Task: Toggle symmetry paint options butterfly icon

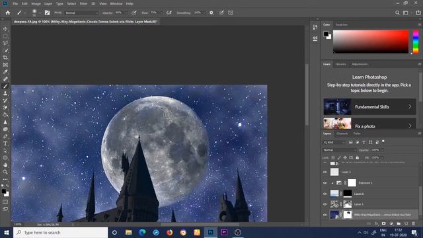Action: pos(231,13)
